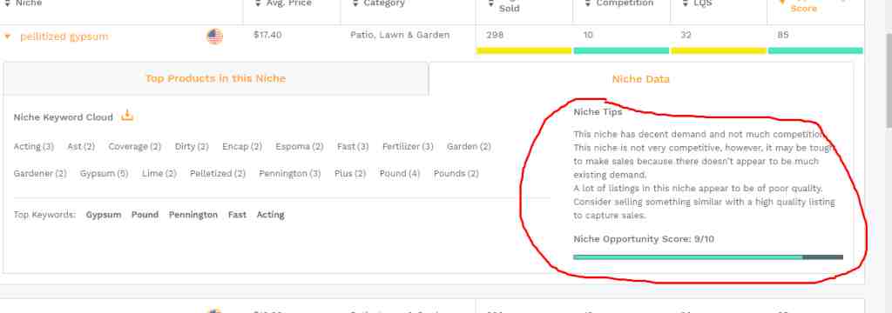The image size is (892, 313).
Task: Click the teal bar under competition 10
Action: pos(621,50)
